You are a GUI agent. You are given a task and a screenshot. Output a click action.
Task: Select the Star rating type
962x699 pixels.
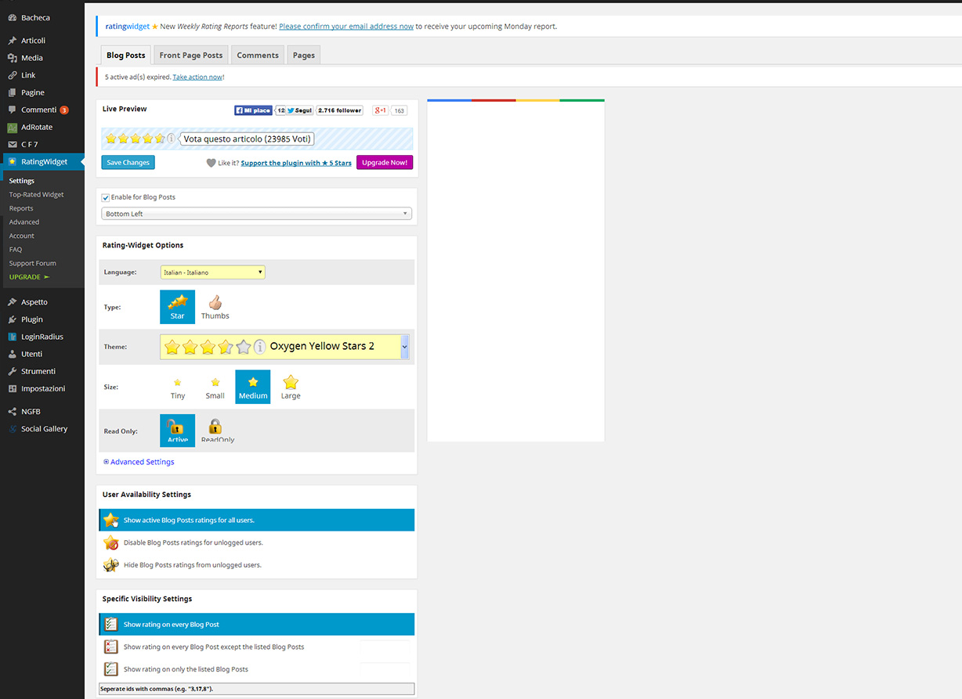point(177,307)
